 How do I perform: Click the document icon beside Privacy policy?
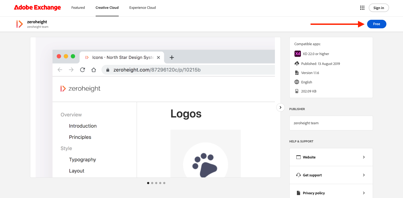(298, 193)
